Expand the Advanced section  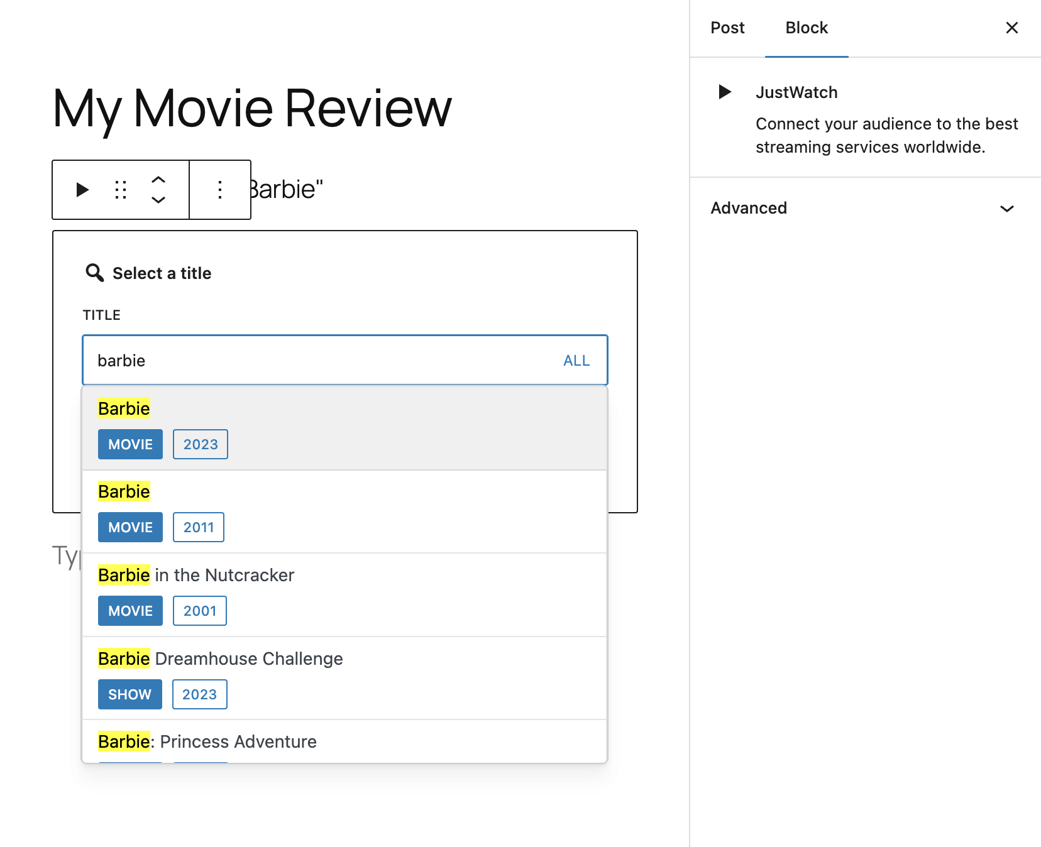point(749,208)
